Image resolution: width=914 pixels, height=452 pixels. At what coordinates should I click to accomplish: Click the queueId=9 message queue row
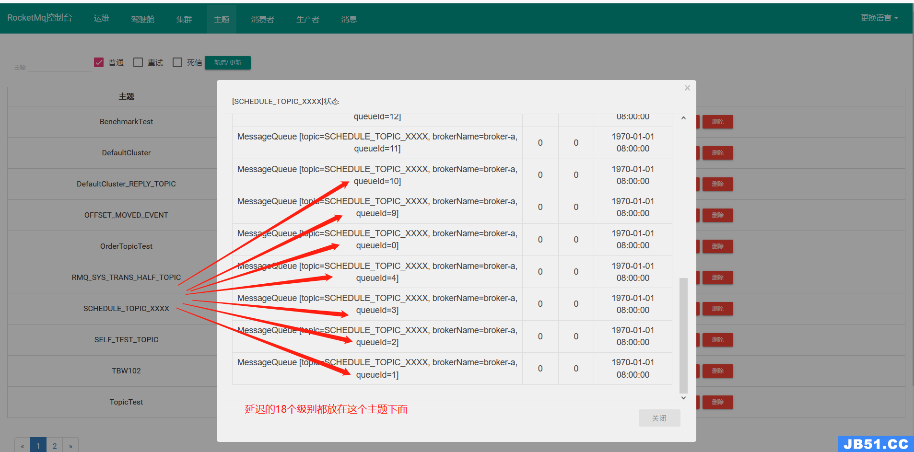click(452, 207)
